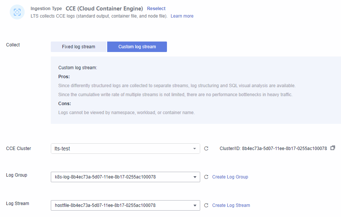Click Create Log Group link
Screen dimensions: 341x217
pos(230,177)
